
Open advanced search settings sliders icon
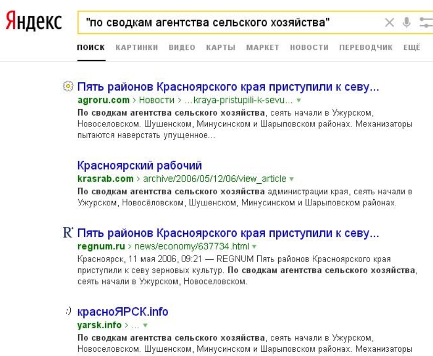pos(424,23)
